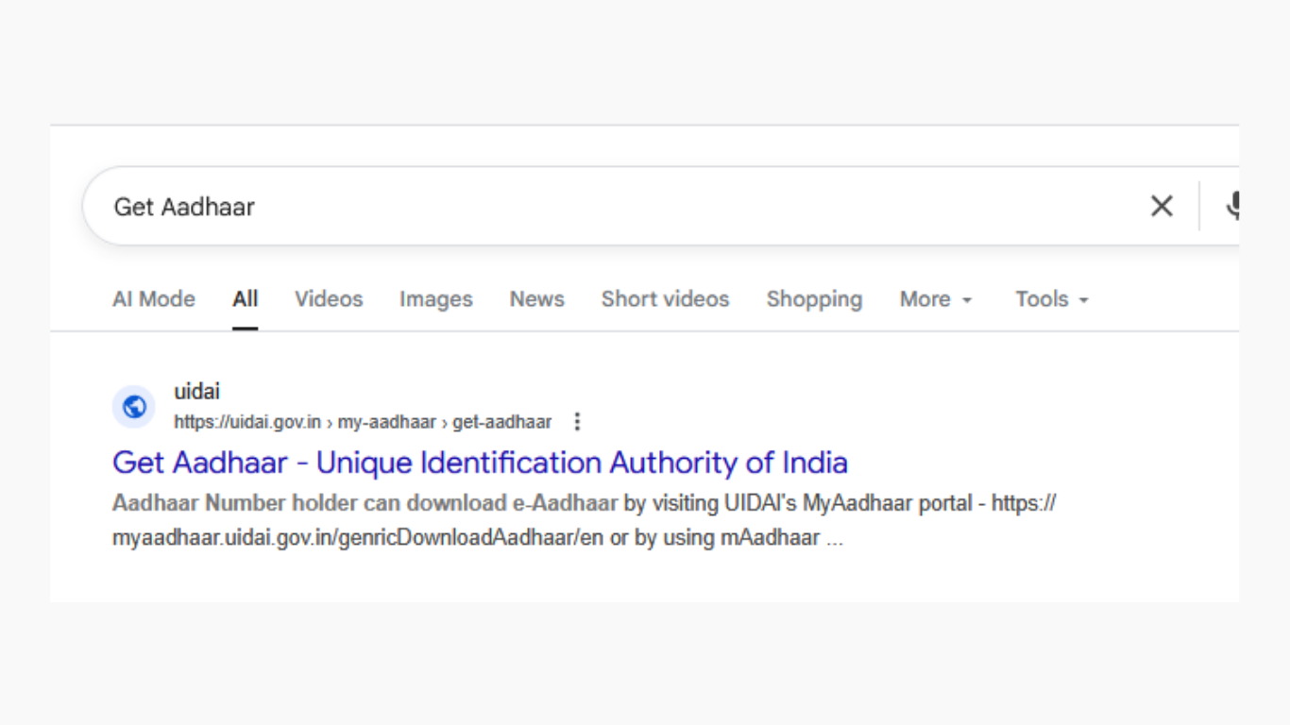Open the three-dot menu beside the uidai result
The width and height of the screenshot is (1290, 725).
pos(578,422)
